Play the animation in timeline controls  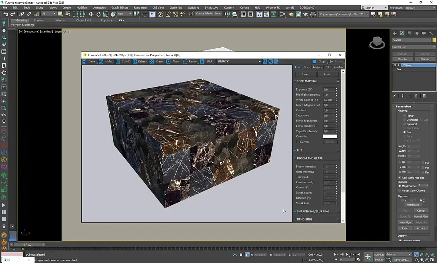click(x=347, y=255)
